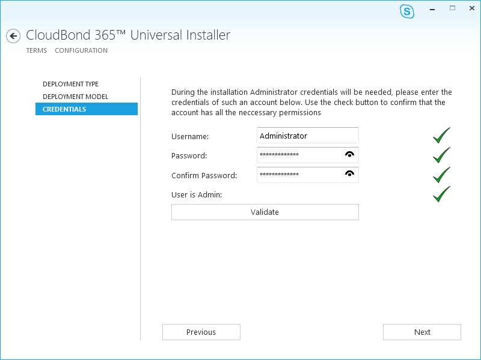Click the checkmark next to Password row

point(441,155)
